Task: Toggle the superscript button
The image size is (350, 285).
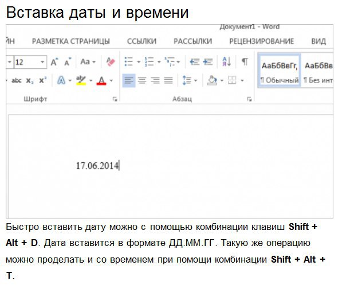Action: tap(42, 81)
